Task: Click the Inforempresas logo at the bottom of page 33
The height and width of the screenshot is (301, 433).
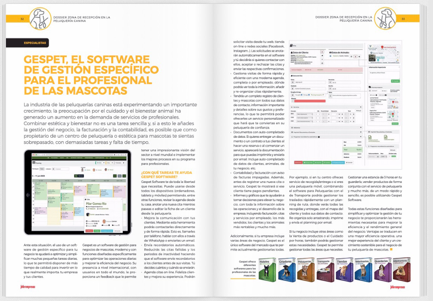Action: click(398, 287)
